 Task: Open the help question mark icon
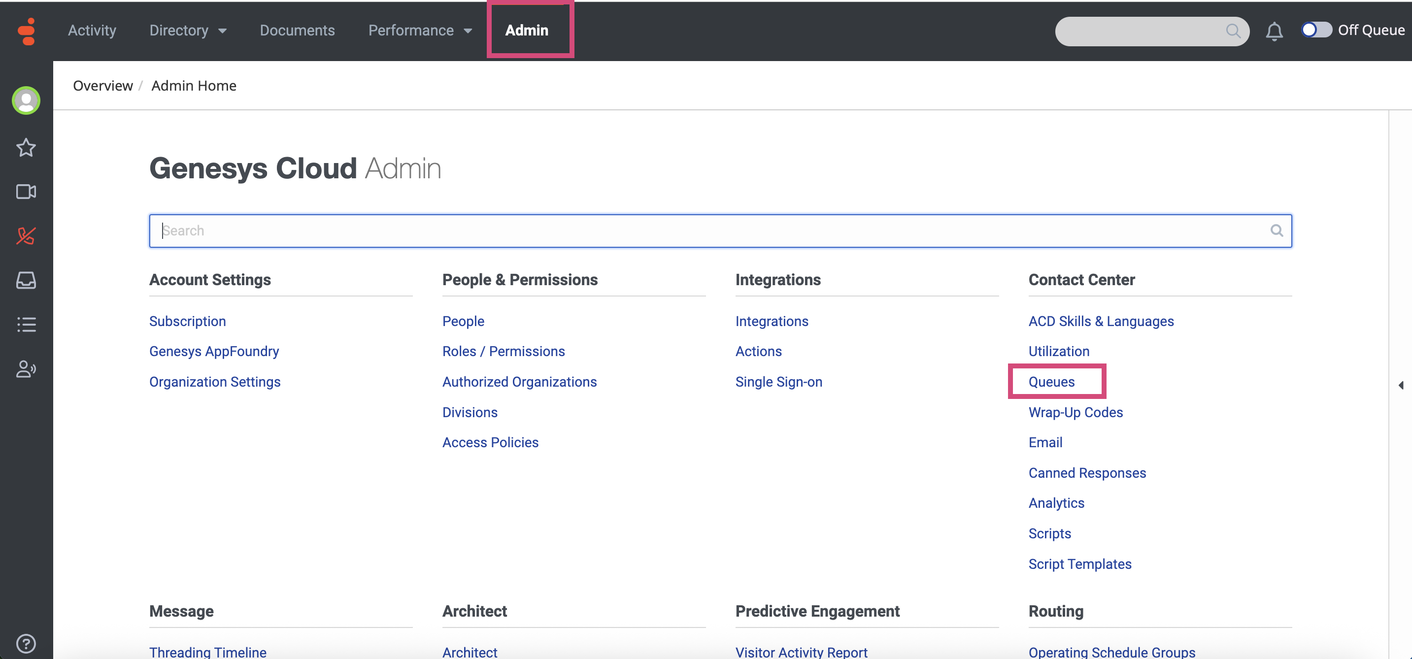tap(26, 643)
